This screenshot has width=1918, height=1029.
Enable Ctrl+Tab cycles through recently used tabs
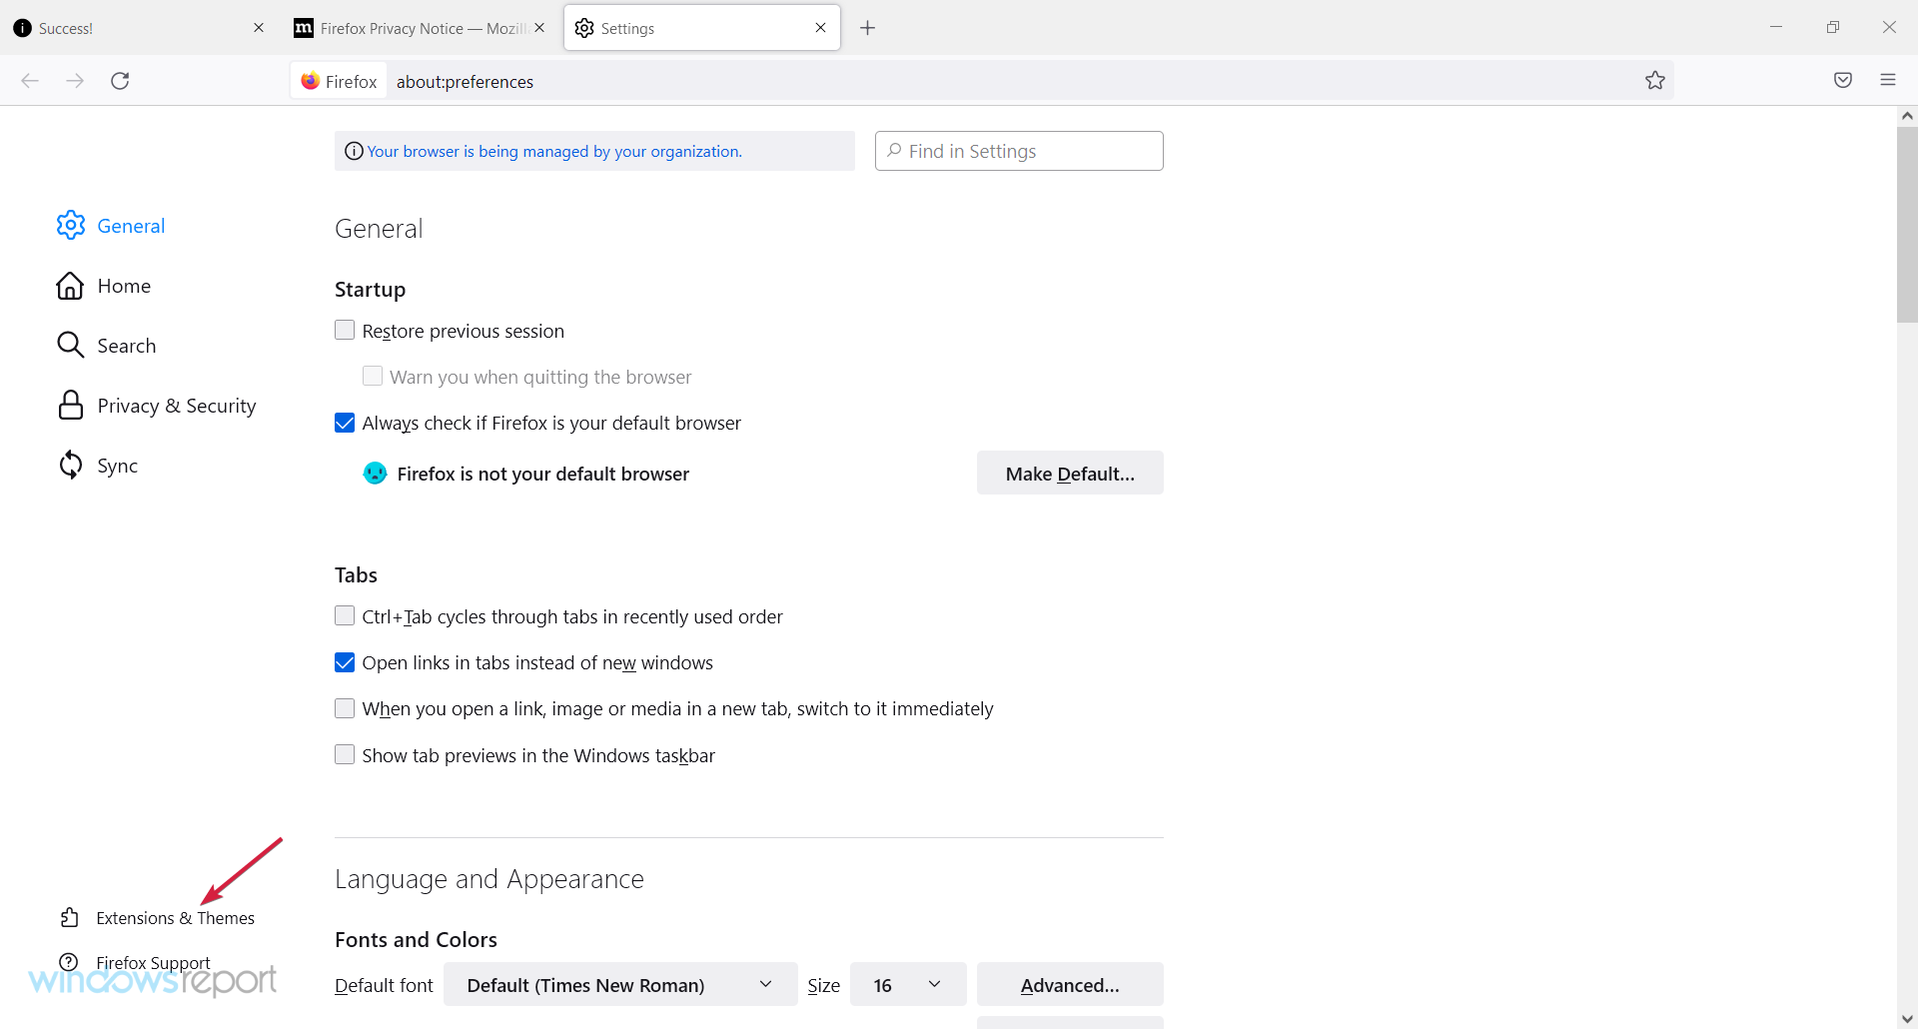click(345, 616)
